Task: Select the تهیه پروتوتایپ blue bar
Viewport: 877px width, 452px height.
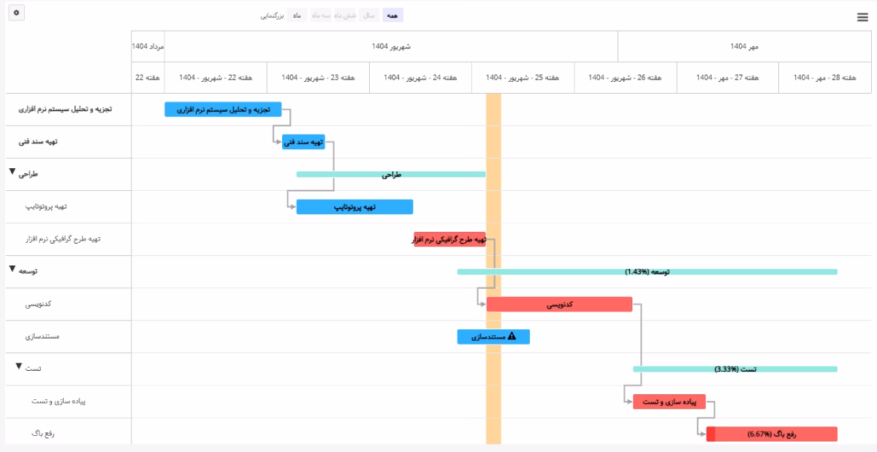Action: pyautogui.click(x=354, y=207)
